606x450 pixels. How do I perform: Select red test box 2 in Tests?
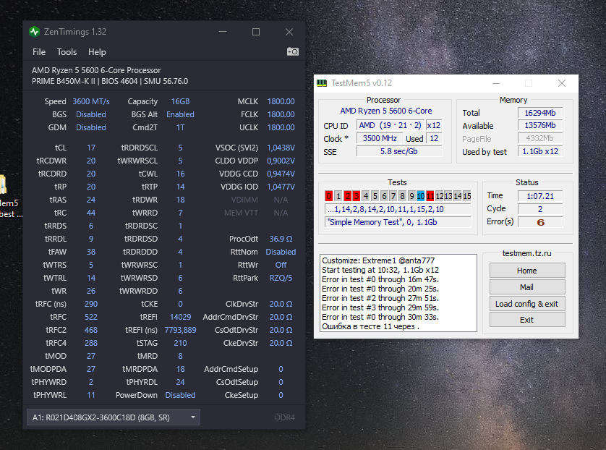pos(347,196)
